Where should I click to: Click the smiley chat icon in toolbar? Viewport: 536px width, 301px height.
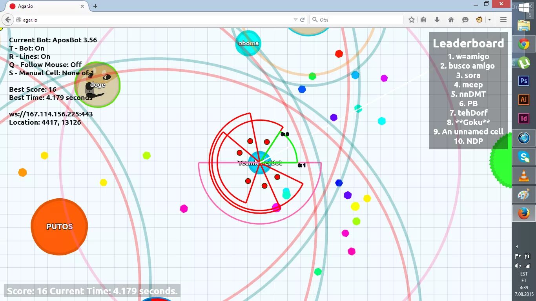pyautogui.click(x=465, y=20)
